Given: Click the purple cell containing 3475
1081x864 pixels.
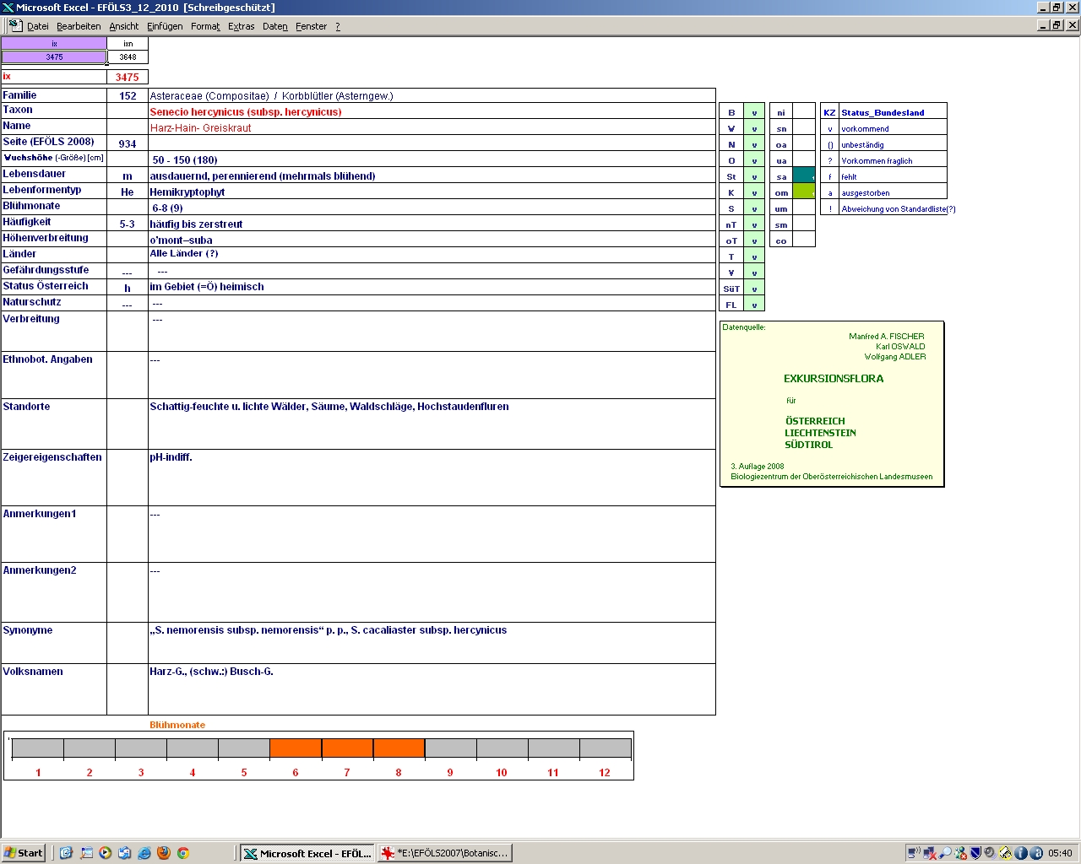Looking at the screenshot, I should 54,57.
